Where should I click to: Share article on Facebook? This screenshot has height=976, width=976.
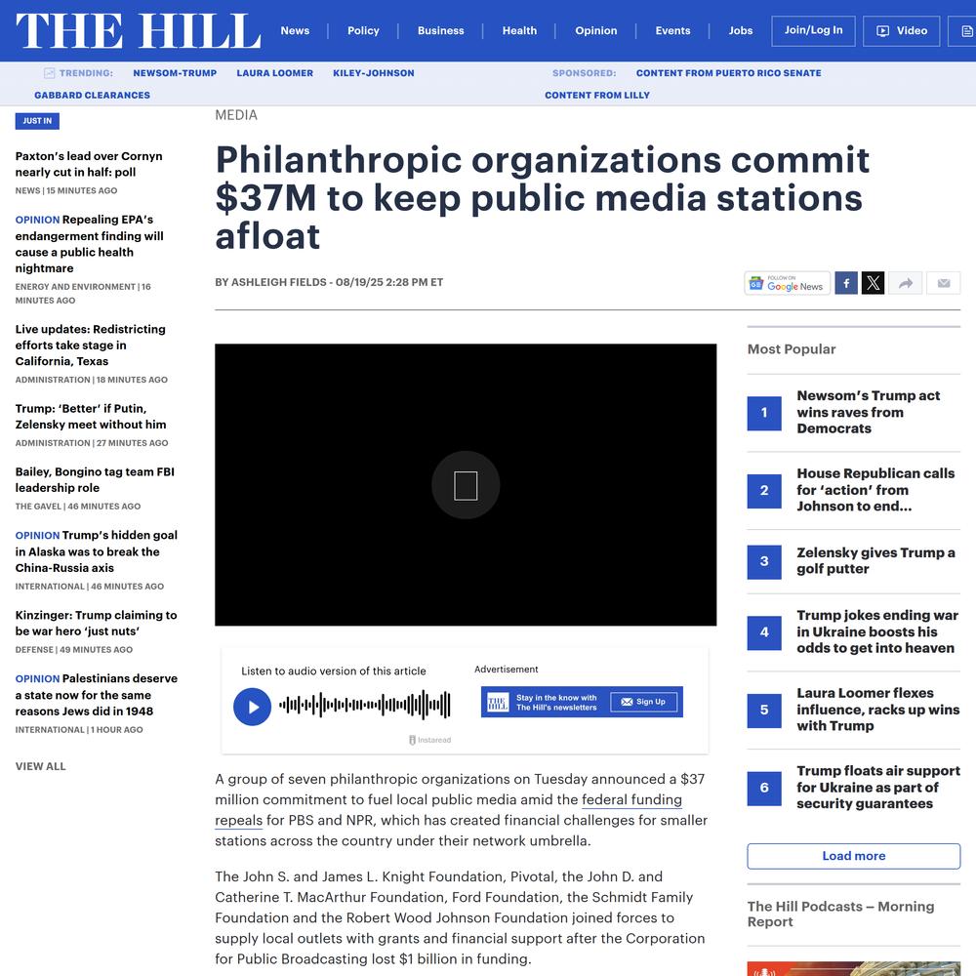coord(846,283)
